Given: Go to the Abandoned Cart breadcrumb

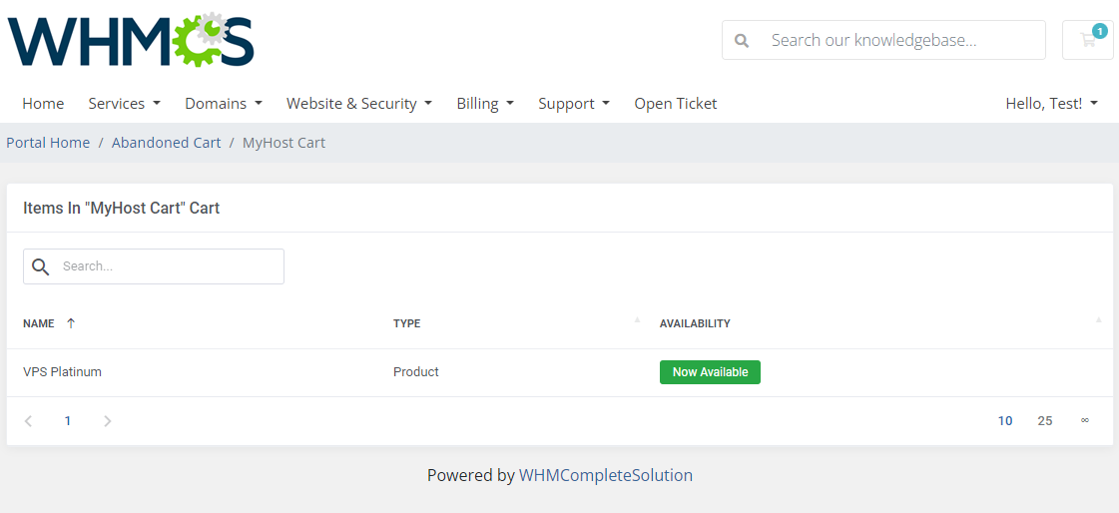Looking at the screenshot, I should (167, 143).
